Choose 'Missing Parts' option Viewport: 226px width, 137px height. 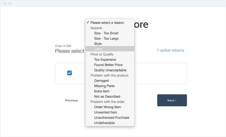point(104,86)
